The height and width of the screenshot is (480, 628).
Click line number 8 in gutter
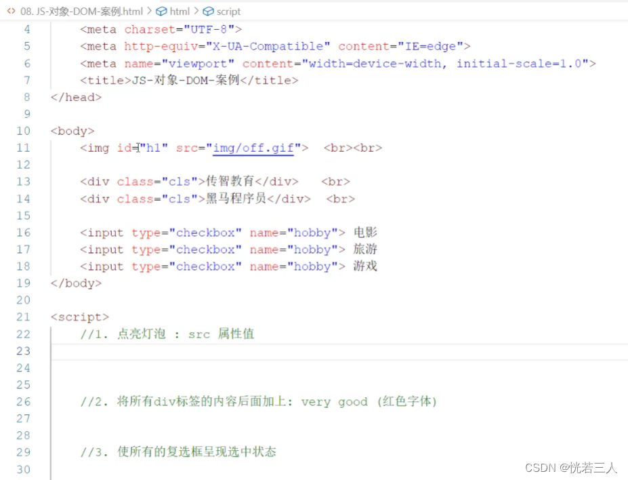(x=27, y=97)
